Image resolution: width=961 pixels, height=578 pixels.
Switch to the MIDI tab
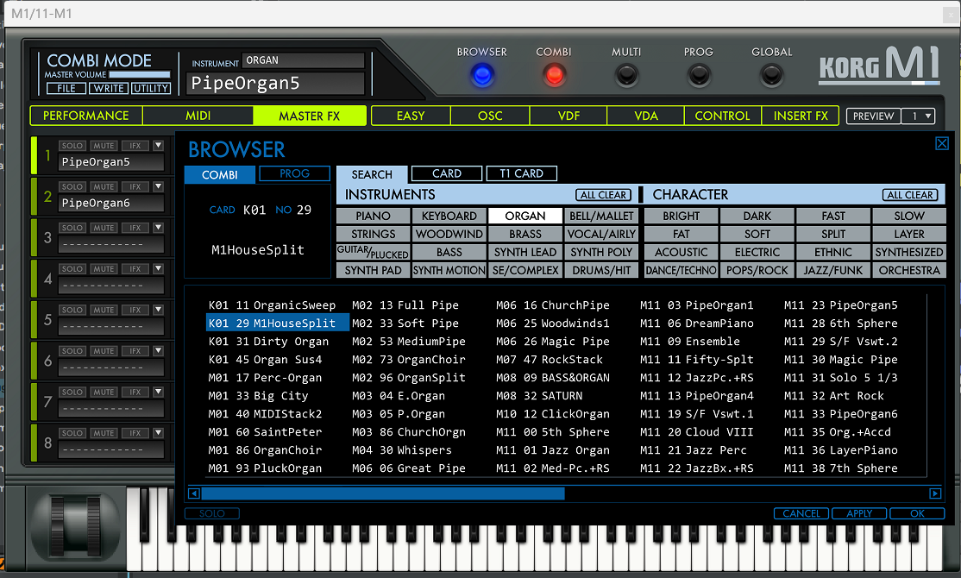coord(198,116)
